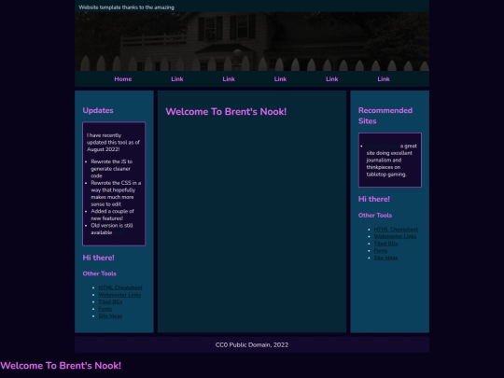The width and height of the screenshot is (504, 378).
Task: Click 'Hi there!' heading in Updates sidebar
Action: 98,258
